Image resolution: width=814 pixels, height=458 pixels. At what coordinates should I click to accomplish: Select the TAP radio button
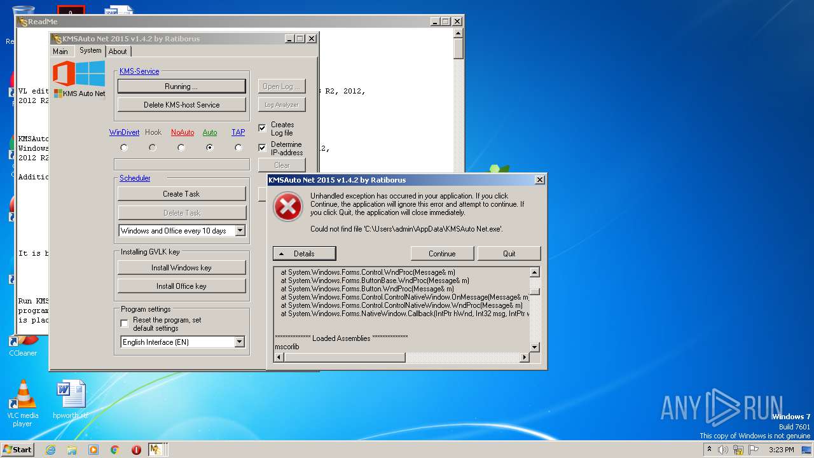(x=238, y=148)
